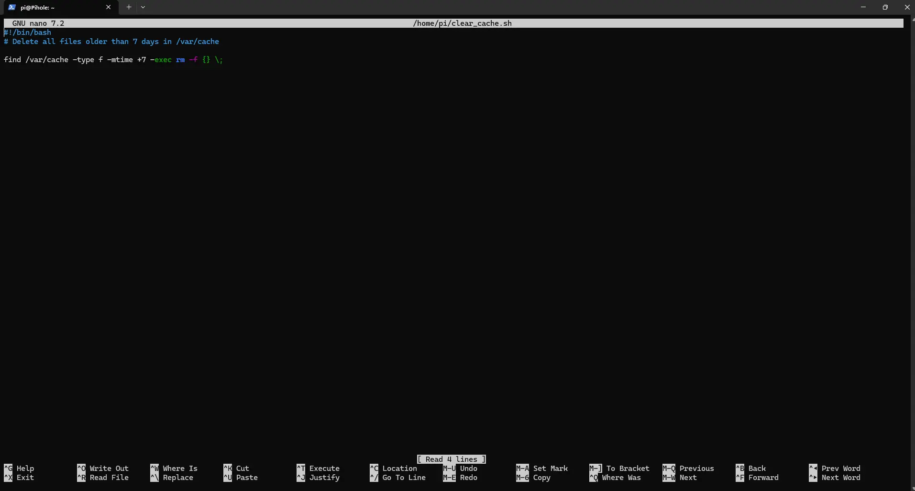
Task: Click the ^W Where Is shortcut
Action: [x=174, y=469]
